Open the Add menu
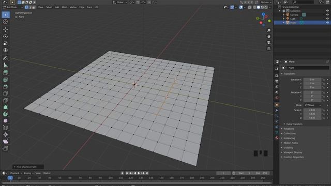 pyautogui.click(x=57, y=7)
